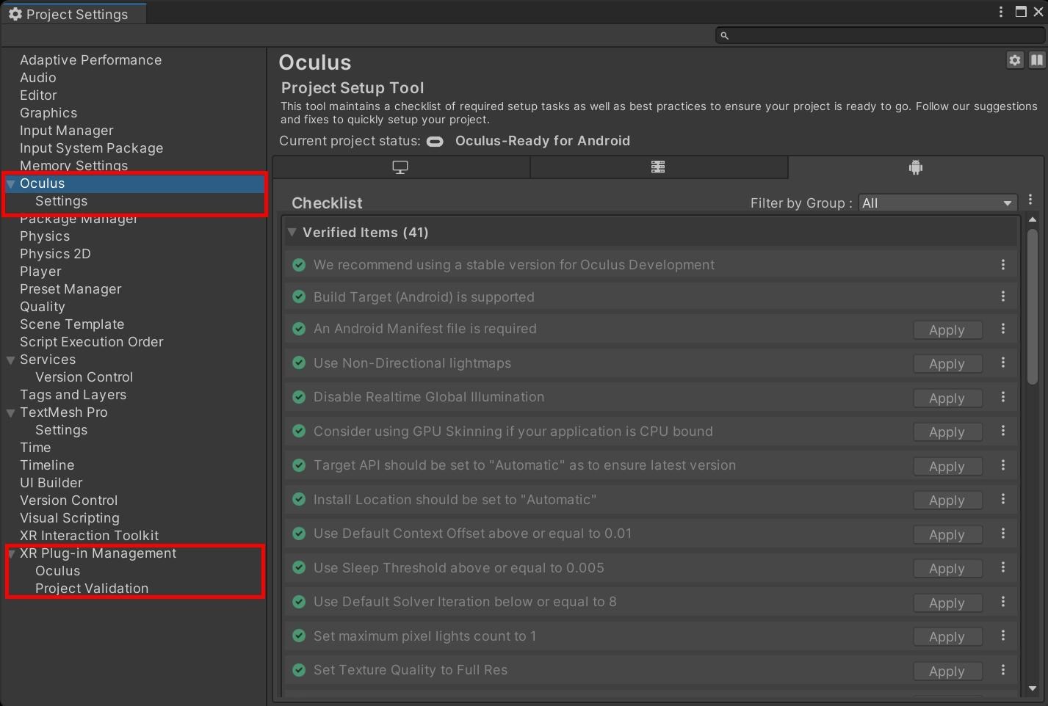
Task: Click the settings search field
Action: (881, 35)
